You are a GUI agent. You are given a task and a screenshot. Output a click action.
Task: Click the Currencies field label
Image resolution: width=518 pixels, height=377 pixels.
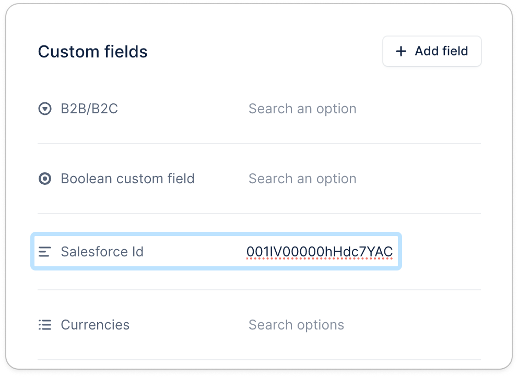click(x=95, y=325)
